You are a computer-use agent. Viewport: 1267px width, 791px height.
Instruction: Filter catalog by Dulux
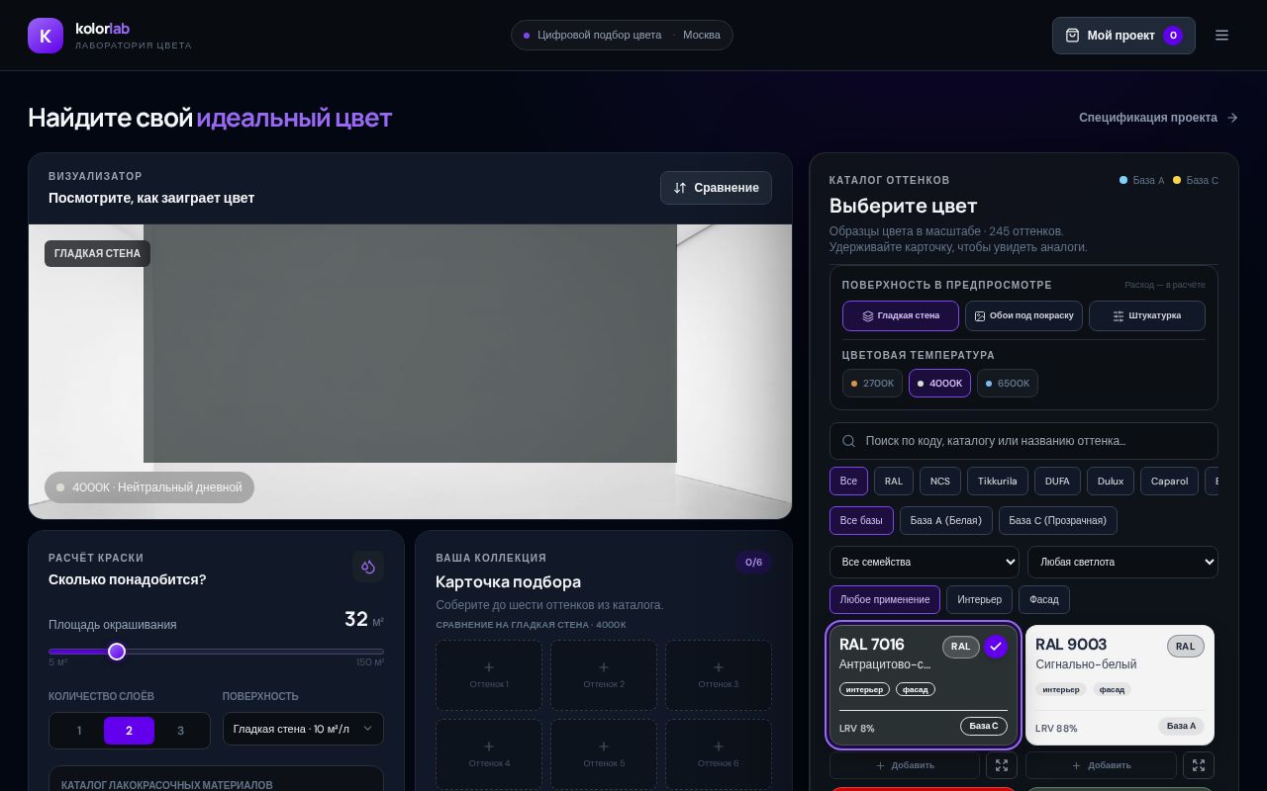[x=1111, y=482]
